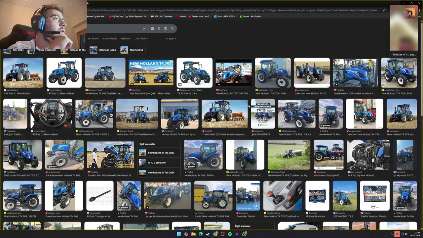
Task: Switch to Kısa videolar tab
Action: point(110,39)
